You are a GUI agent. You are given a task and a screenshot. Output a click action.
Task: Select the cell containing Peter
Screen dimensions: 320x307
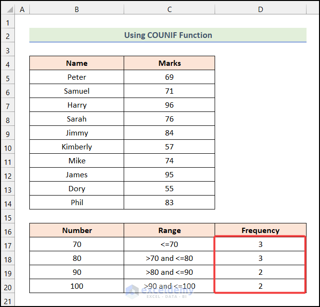pyautogui.click(x=77, y=77)
